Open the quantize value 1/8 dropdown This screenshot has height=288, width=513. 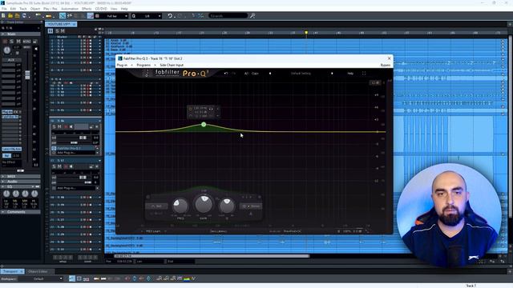click(147, 16)
